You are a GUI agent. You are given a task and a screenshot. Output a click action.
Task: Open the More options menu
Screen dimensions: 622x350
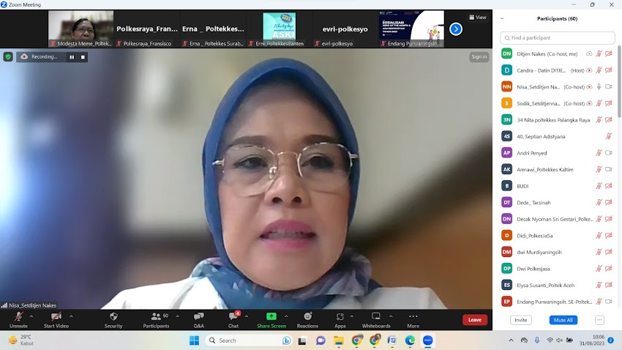coord(413,320)
